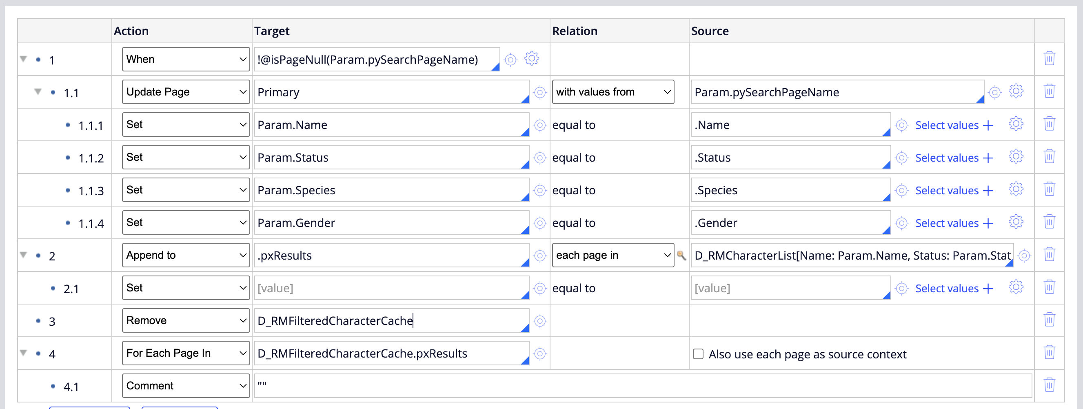Click Select values link for .Name source
Image resolution: width=1083 pixels, height=409 pixels.
(x=954, y=125)
